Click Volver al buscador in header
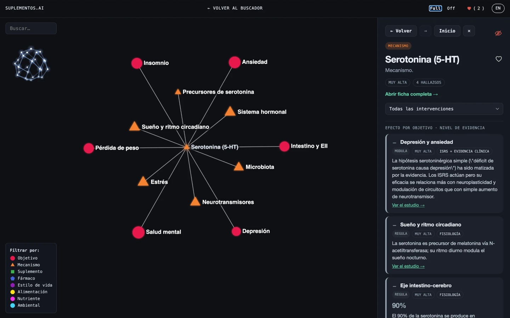The width and height of the screenshot is (510, 318). (235, 8)
